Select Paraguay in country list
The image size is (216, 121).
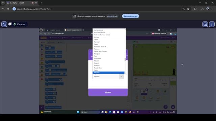click(x=108, y=54)
